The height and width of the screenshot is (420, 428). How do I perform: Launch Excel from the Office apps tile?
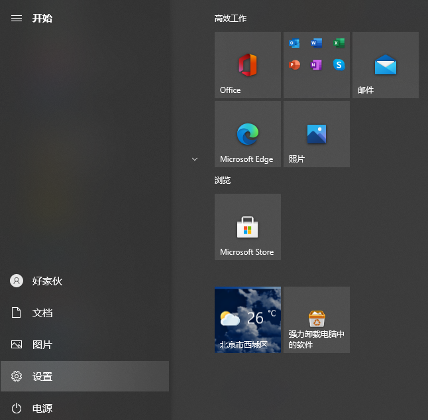pyautogui.click(x=339, y=43)
